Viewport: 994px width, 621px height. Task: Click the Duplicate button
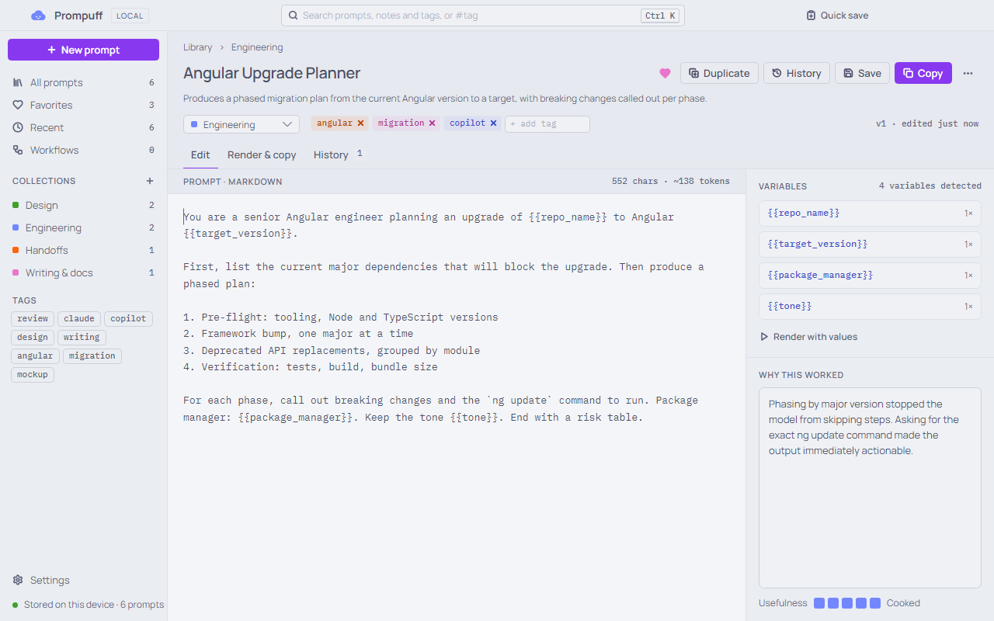[719, 73]
